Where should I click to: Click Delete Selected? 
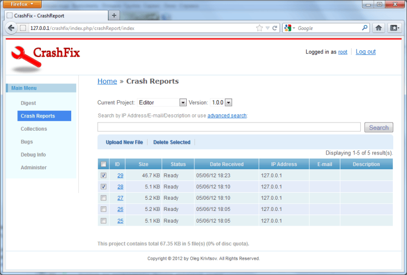point(171,142)
